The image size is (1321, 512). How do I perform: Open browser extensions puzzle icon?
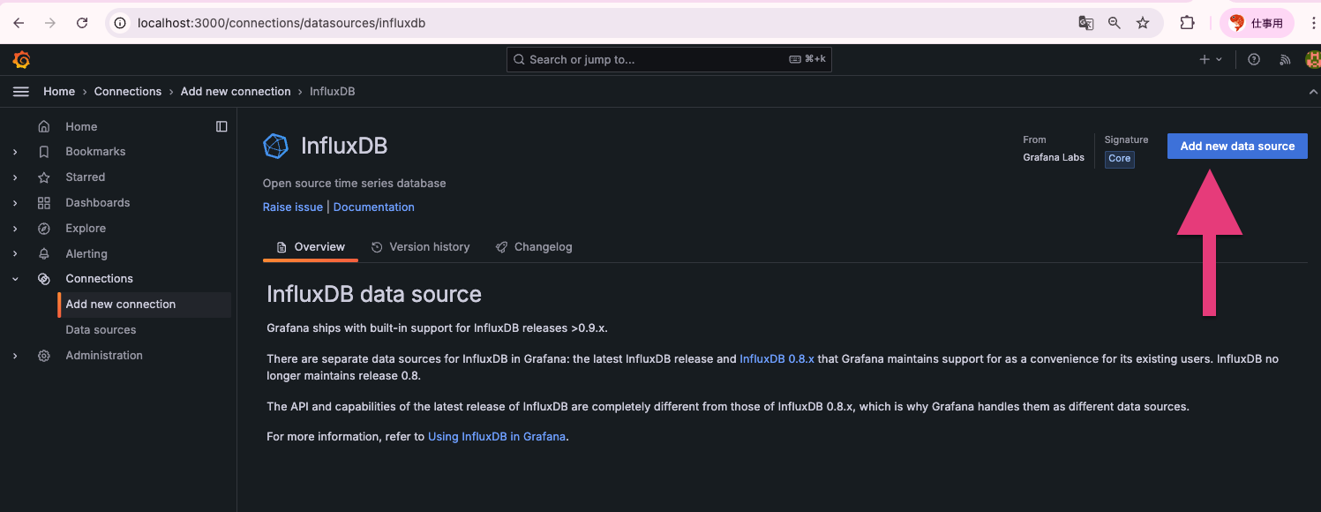point(1187,23)
